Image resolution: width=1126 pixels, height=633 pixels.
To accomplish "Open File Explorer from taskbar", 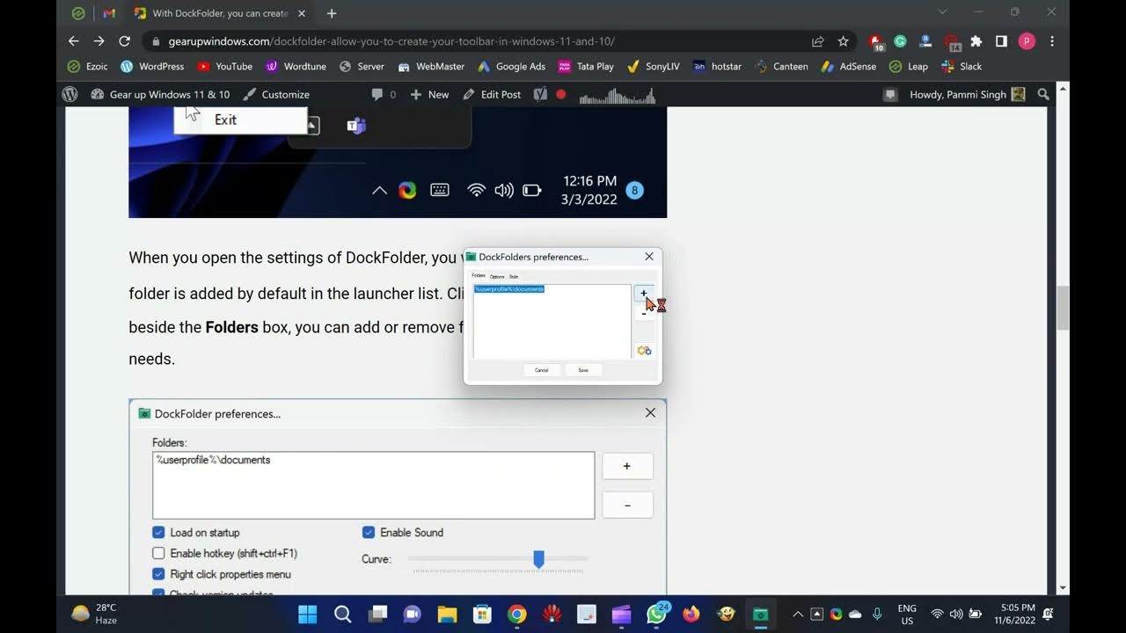I will point(447,614).
